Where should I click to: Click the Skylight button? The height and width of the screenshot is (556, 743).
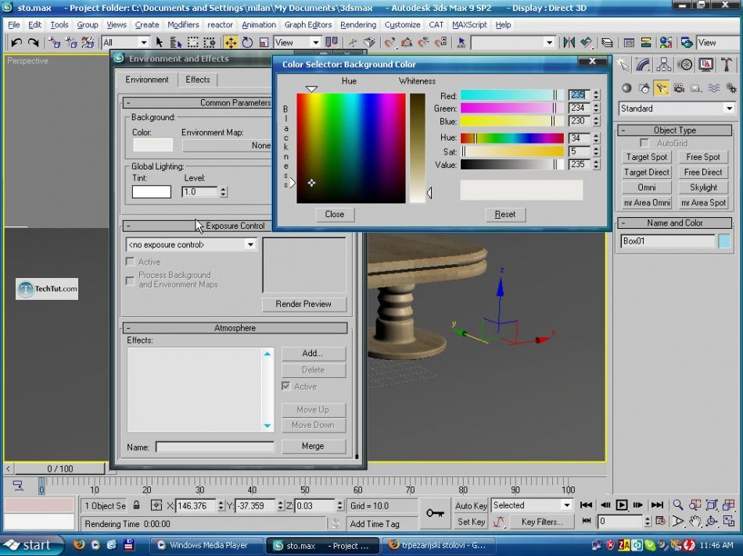click(703, 187)
